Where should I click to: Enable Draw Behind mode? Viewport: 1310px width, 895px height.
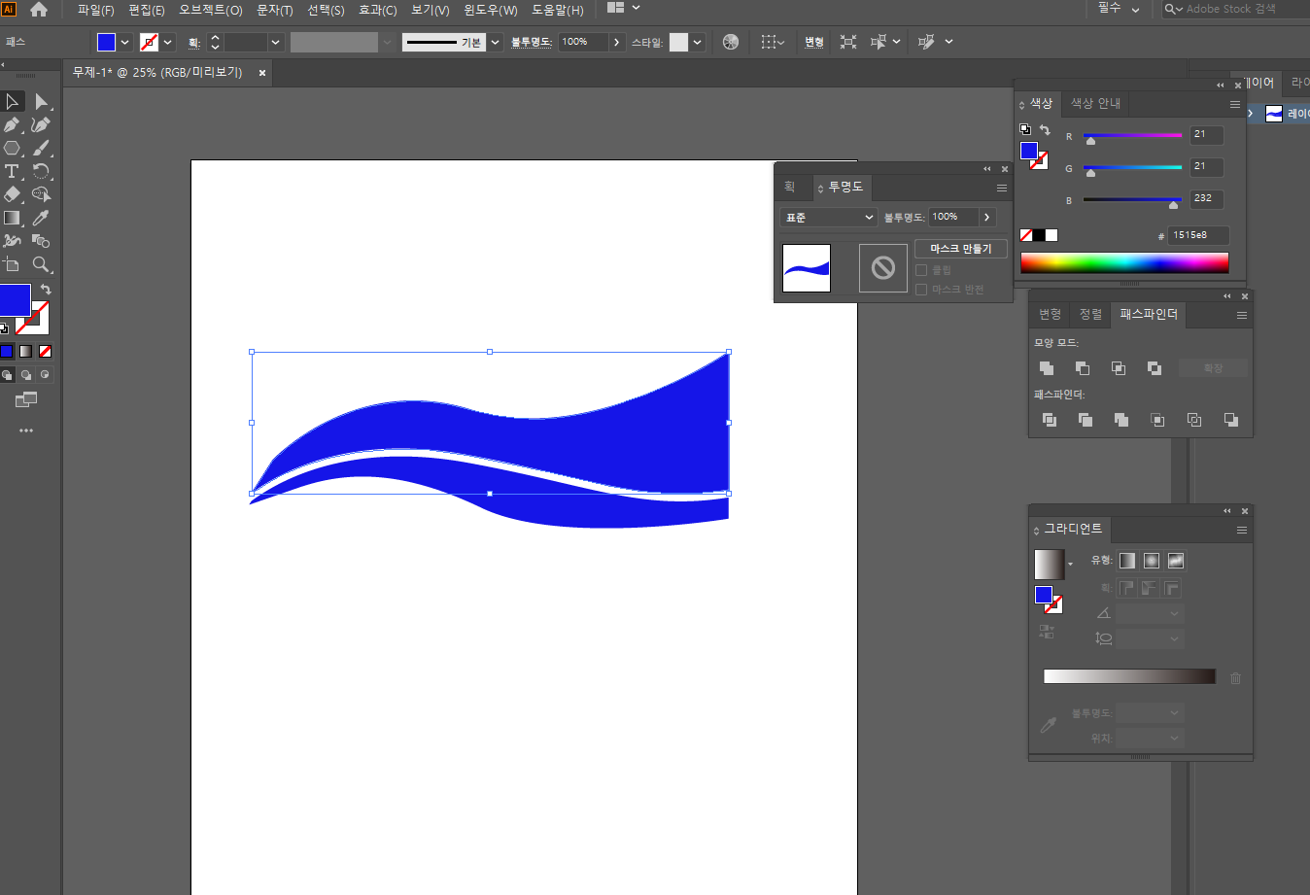[26, 374]
